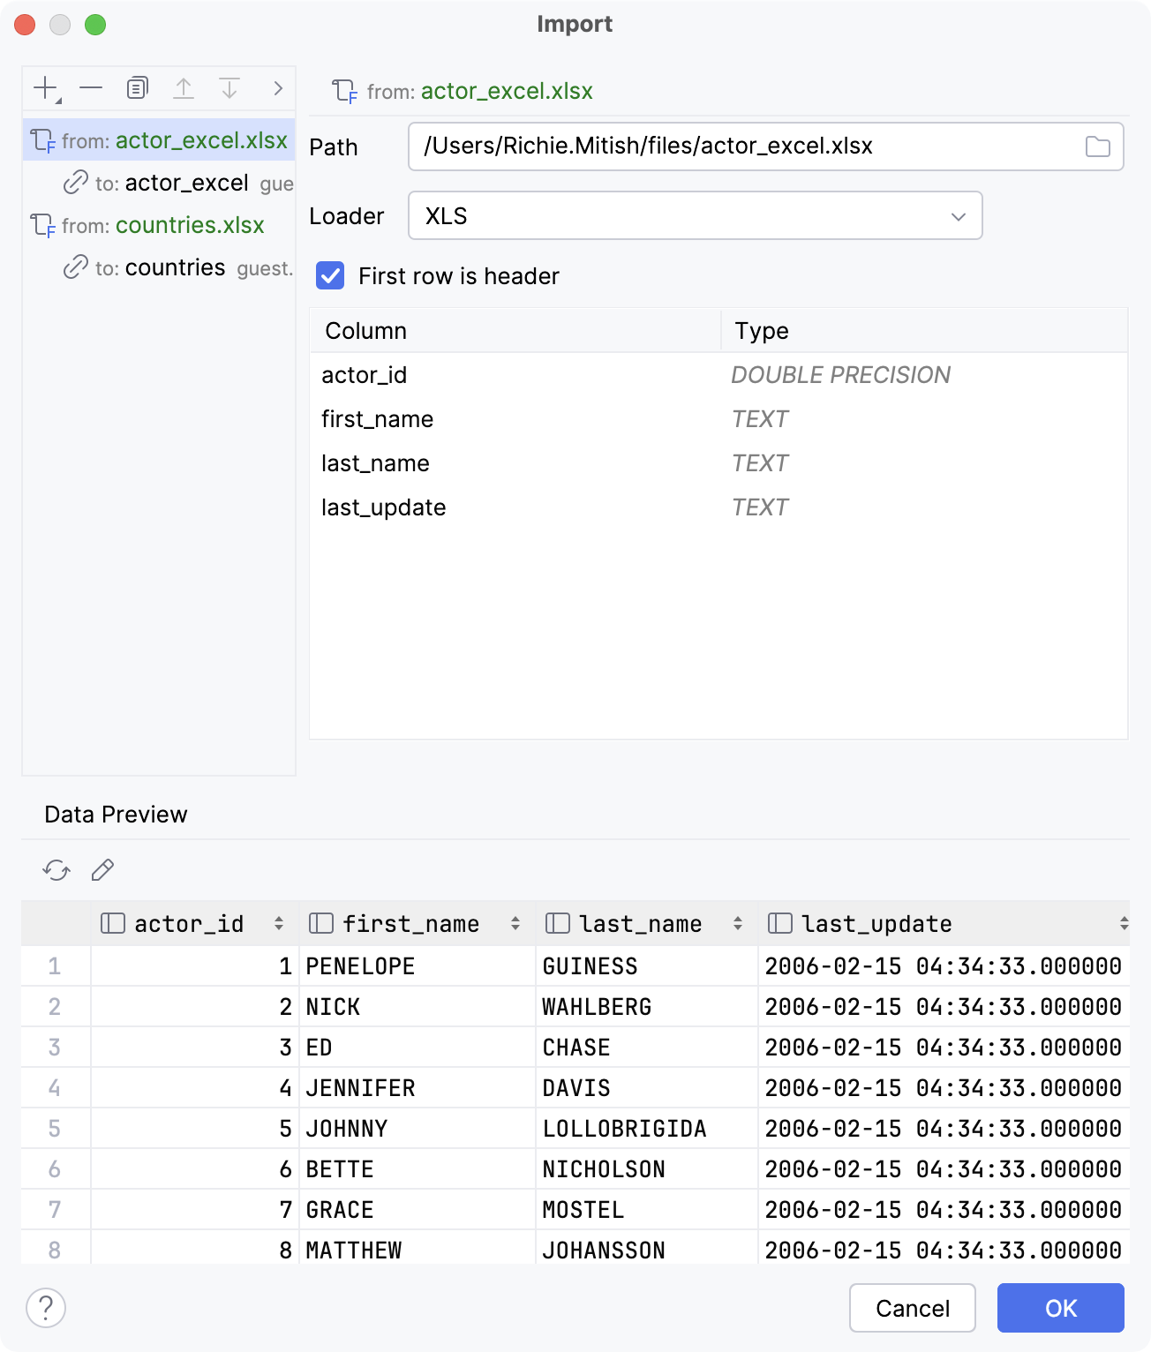Open the Loader dropdown showing XLS
The height and width of the screenshot is (1352, 1151).
point(959,215)
